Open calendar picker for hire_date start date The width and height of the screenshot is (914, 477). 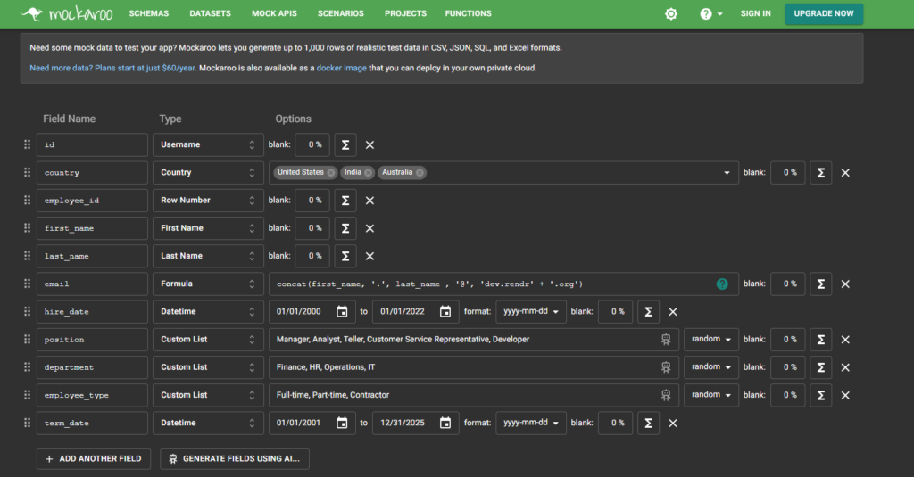click(x=342, y=311)
